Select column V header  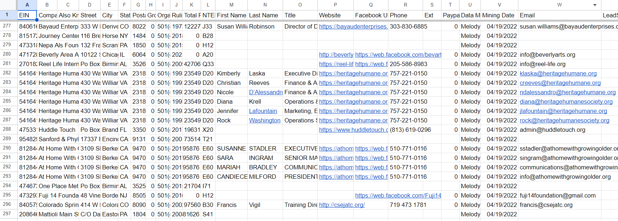[499, 5]
